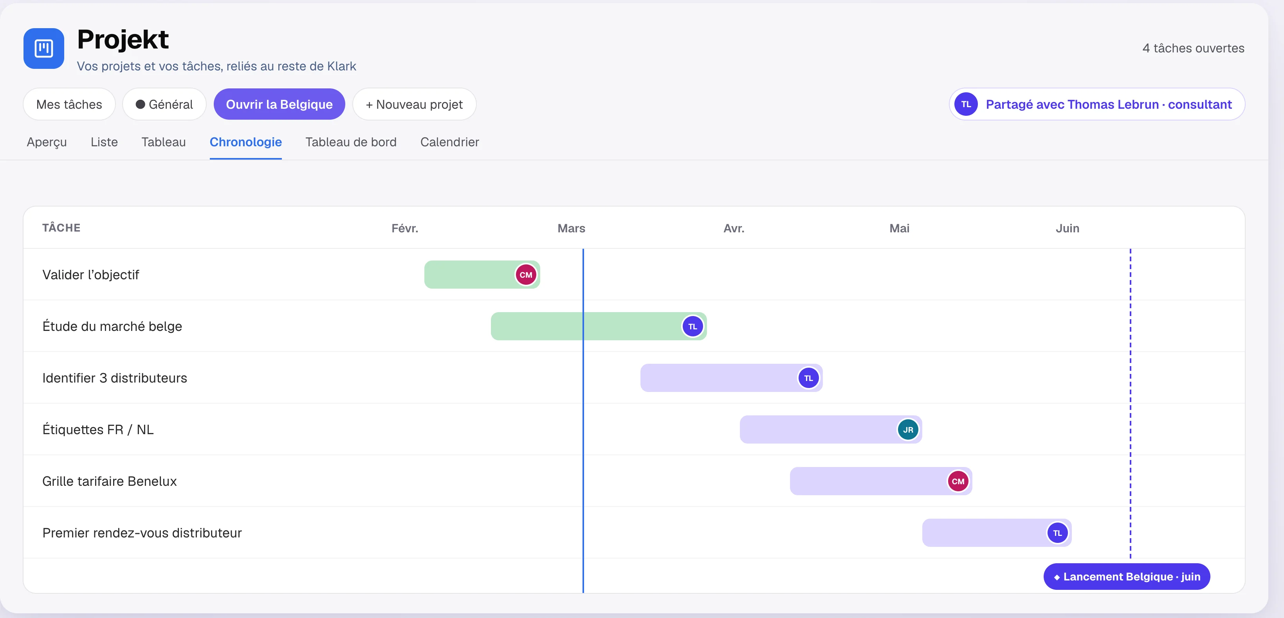Click the Premier rendez-vous distributeur timeline bar
This screenshot has width=1284, height=618.
coord(997,533)
